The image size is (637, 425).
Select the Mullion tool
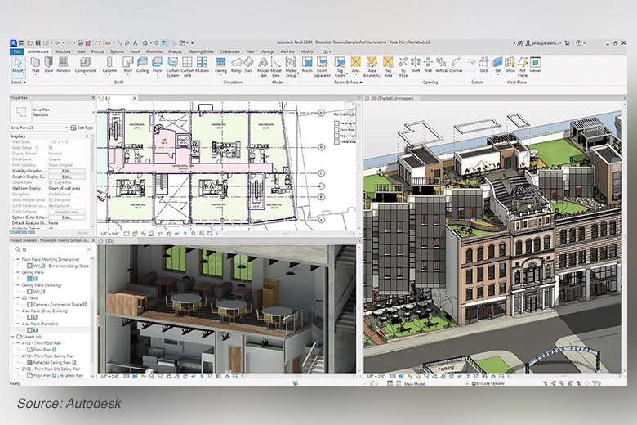click(x=202, y=65)
